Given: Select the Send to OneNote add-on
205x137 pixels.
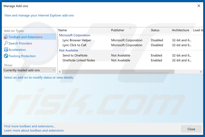Looking at the screenshot, I should [x=75, y=56].
